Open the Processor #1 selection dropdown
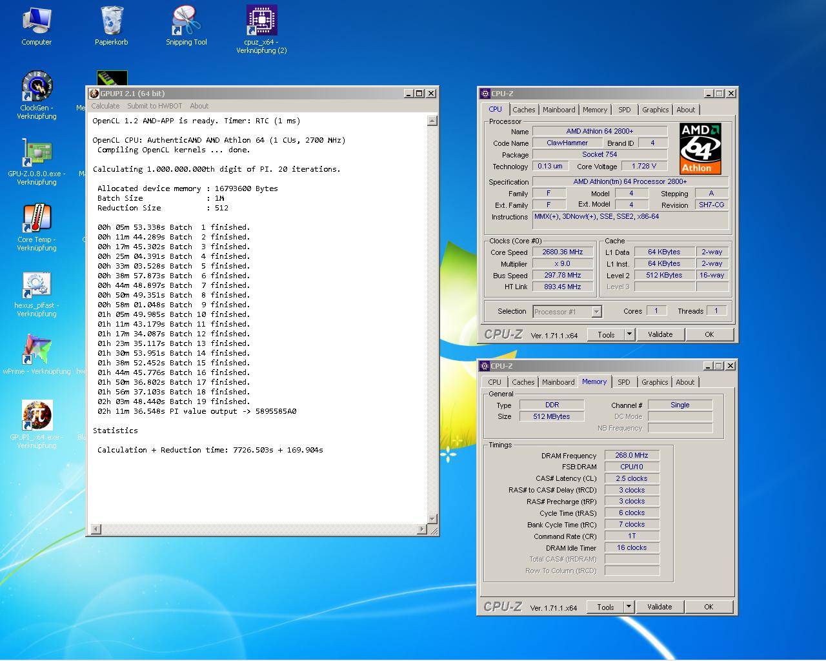 [x=567, y=312]
